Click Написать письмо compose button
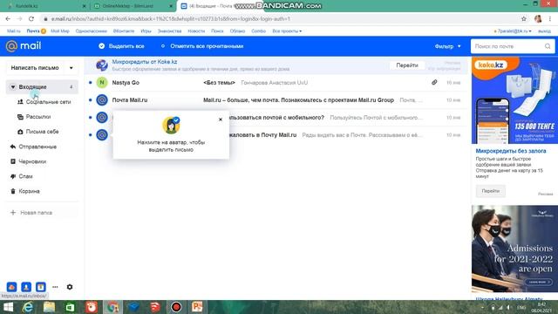 pos(35,68)
